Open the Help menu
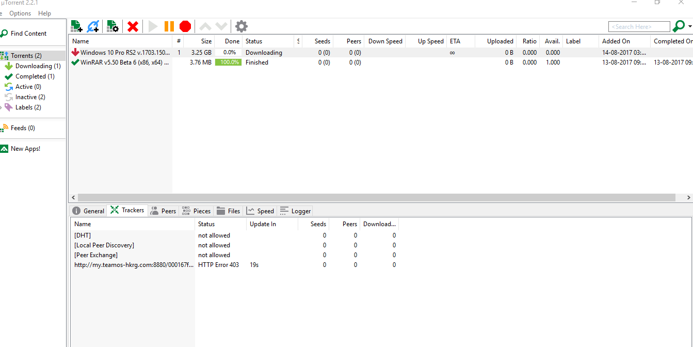The width and height of the screenshot is (693, 347). 44,13
